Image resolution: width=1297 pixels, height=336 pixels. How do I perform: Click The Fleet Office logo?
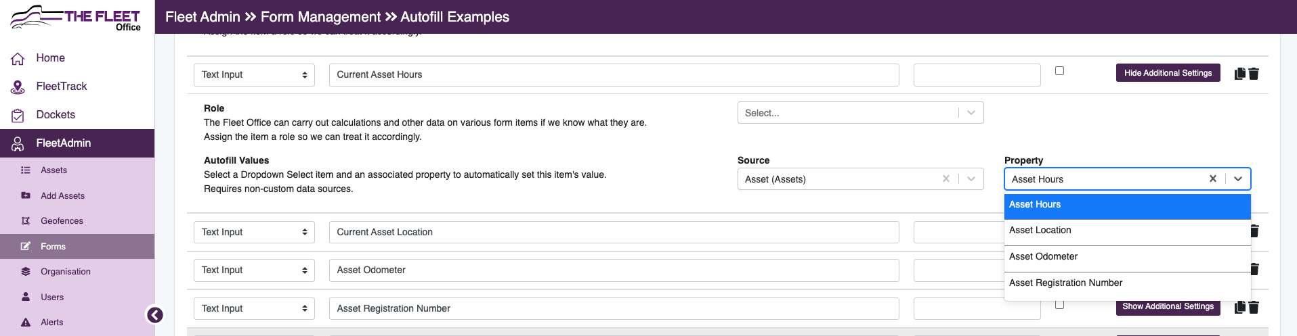pos(76,18)
